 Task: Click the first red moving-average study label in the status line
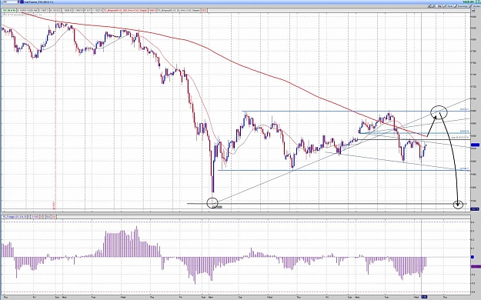(x=125, y=11)
